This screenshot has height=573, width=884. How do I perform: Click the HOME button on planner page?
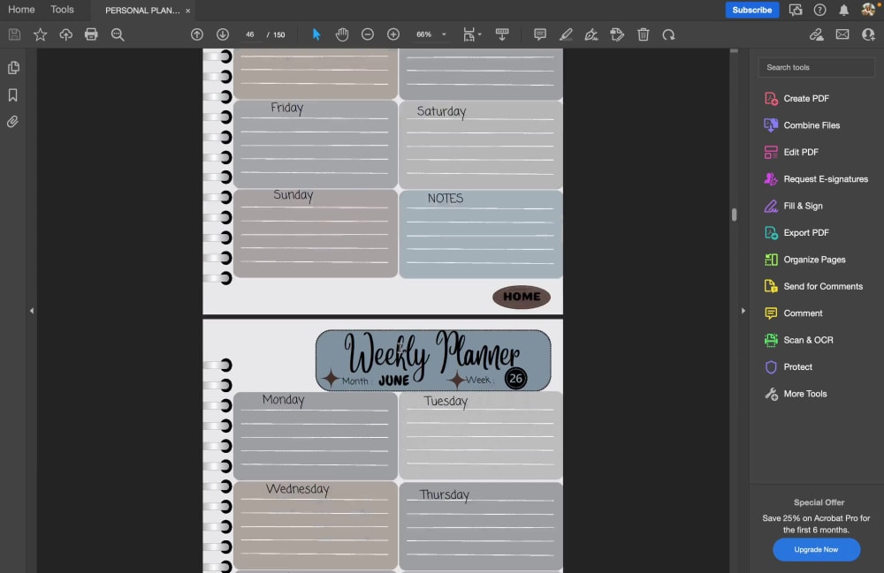[522, 297]
